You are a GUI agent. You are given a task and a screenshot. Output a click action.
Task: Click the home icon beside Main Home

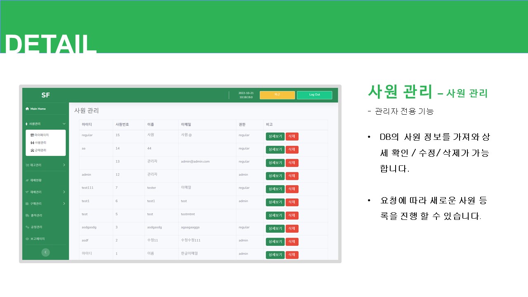(27, 109)
